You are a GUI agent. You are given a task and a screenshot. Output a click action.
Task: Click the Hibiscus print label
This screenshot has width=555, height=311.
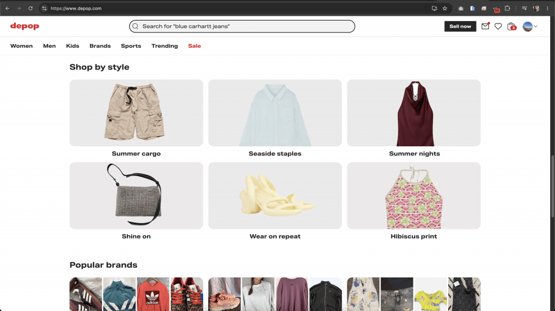(414, 236)
